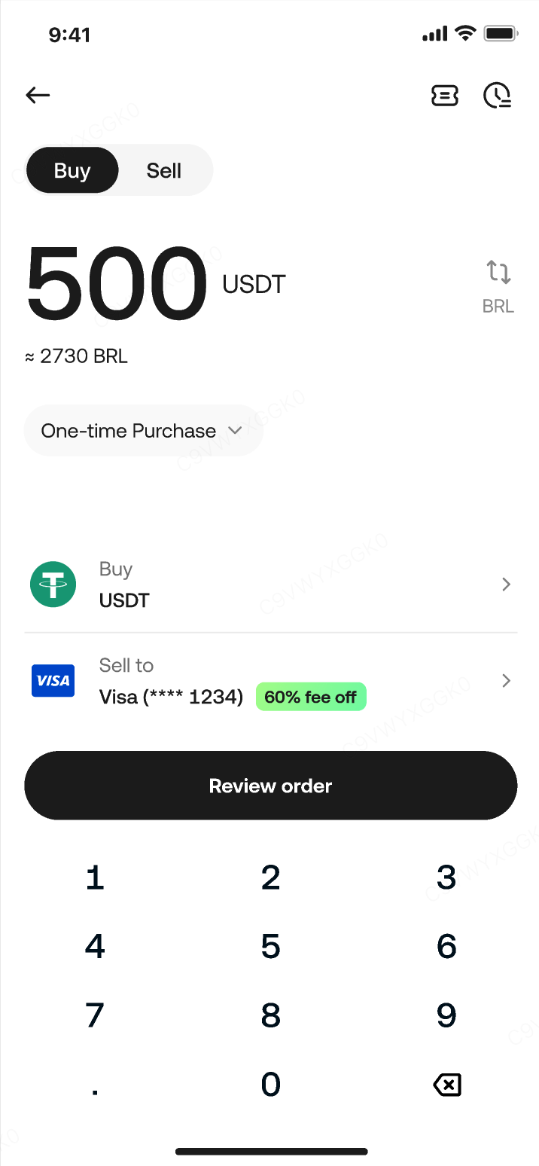Select the Buy tab

click(72, 171)
